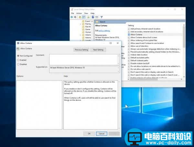The width and height of the screenshot is (194, 147).
Task: Click Cancel in Allow Cortana dialog
Action: [x=102, y=134]
